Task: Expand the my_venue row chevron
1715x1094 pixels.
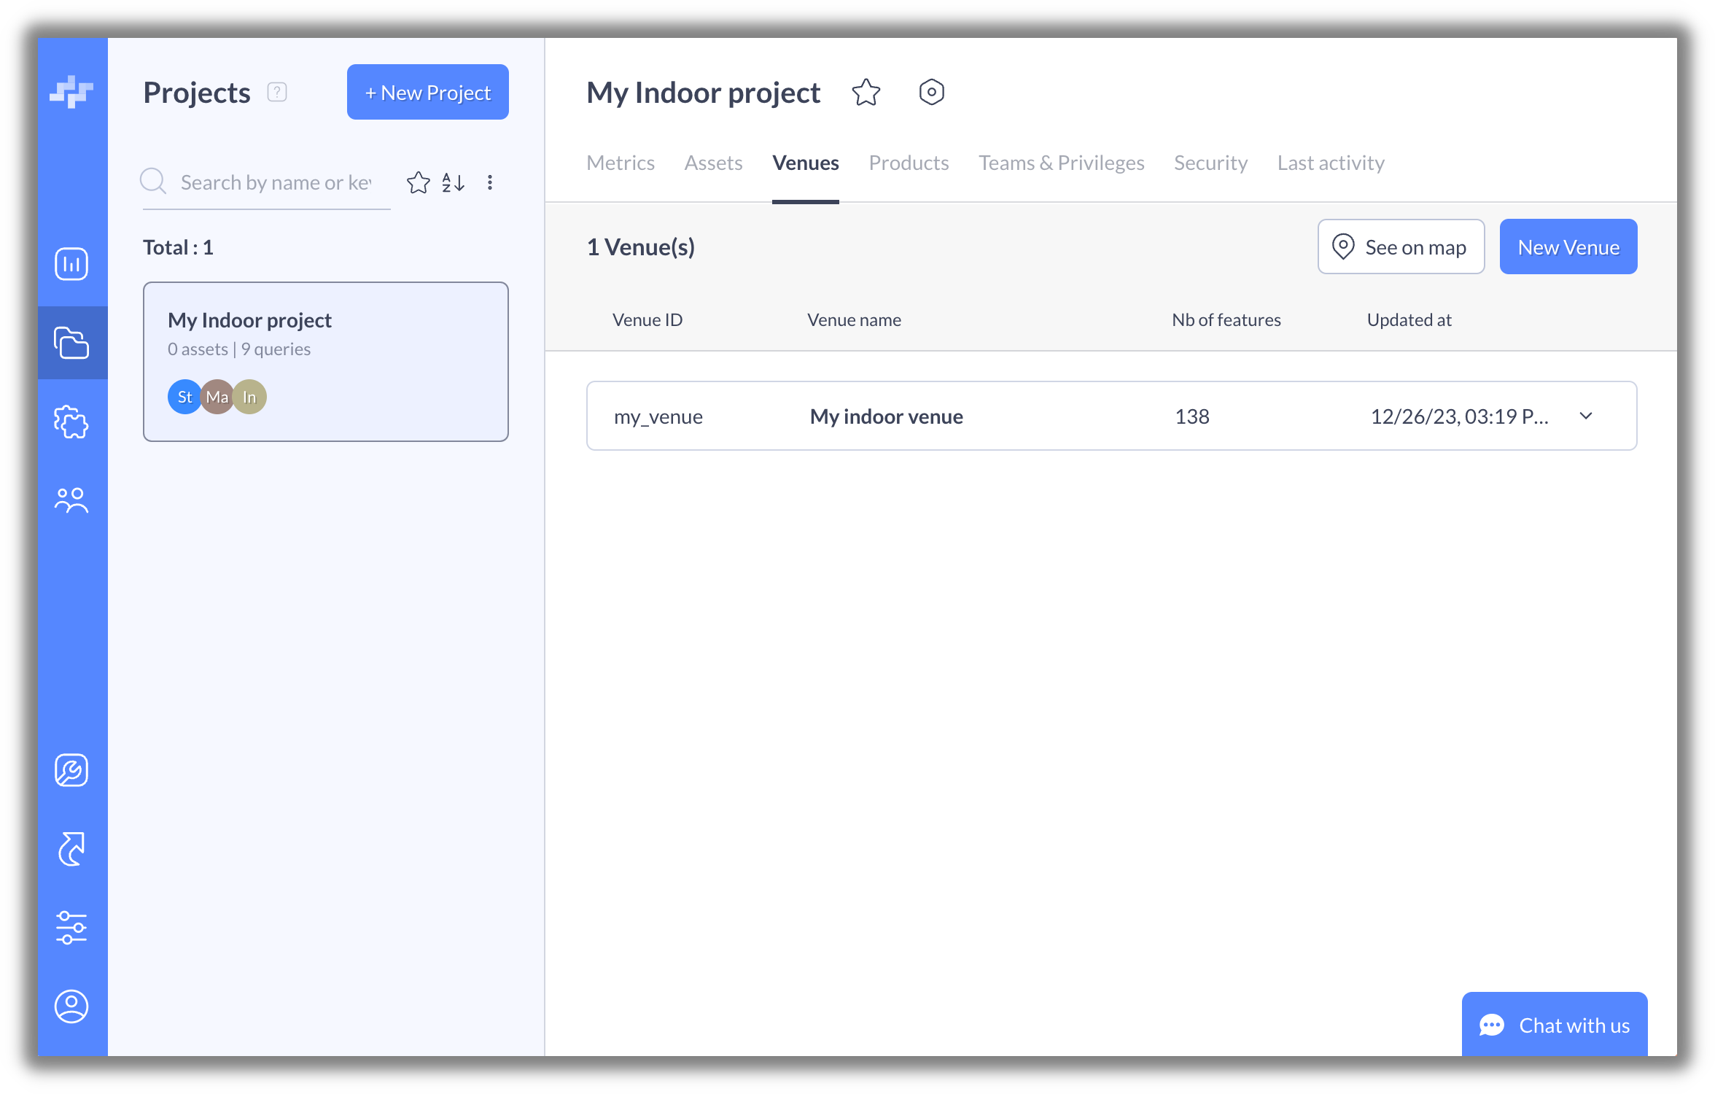Action: tap(1585, 416)
